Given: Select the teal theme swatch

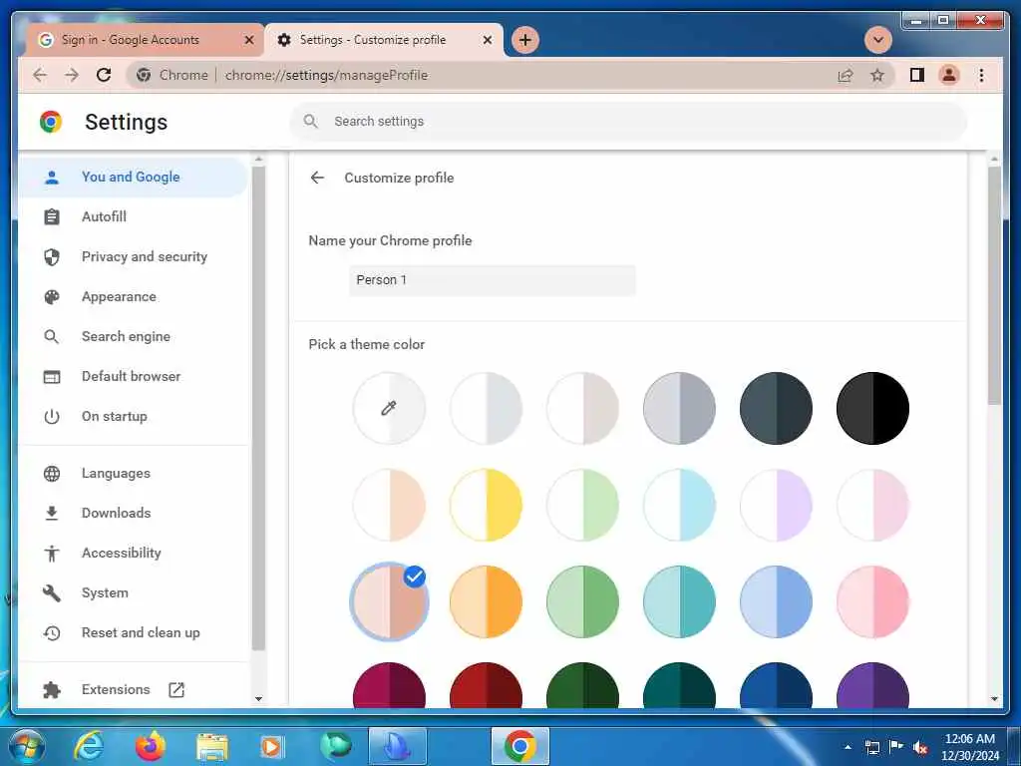Looking at the screenshot, I should pyautogui.click(x=679, y=601).
